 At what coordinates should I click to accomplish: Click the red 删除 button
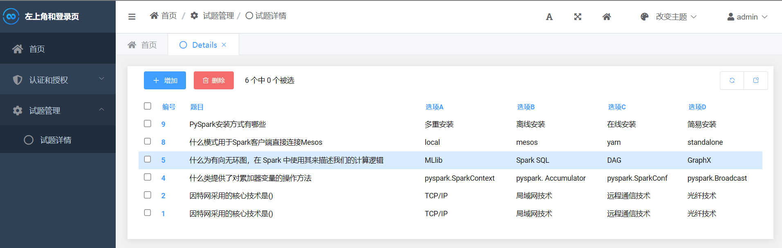[x=214, y=80]
